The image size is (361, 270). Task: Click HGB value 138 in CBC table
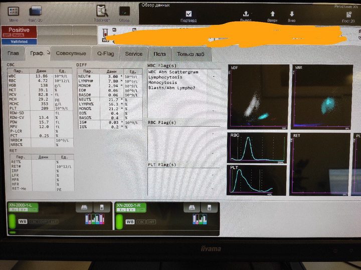tap(44, 85)
